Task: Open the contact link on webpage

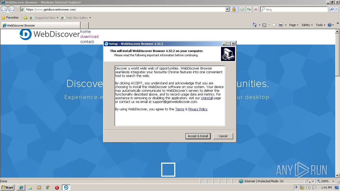Action: (x=87, y=42)
